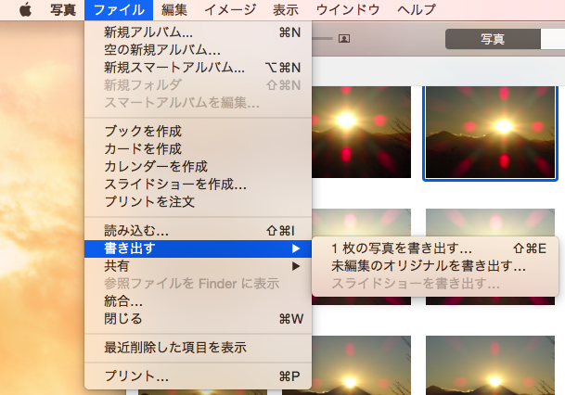Click 未編集のオリジナルを書き出す... in submenu
The height and width of the screenshot is (395, 565).
coord(435,266)
